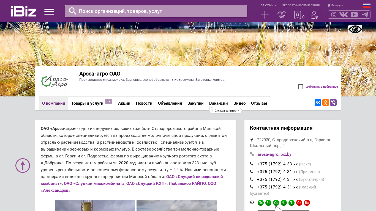Click the plus add icon in header

pyautogui.click(x=265, y=15)
